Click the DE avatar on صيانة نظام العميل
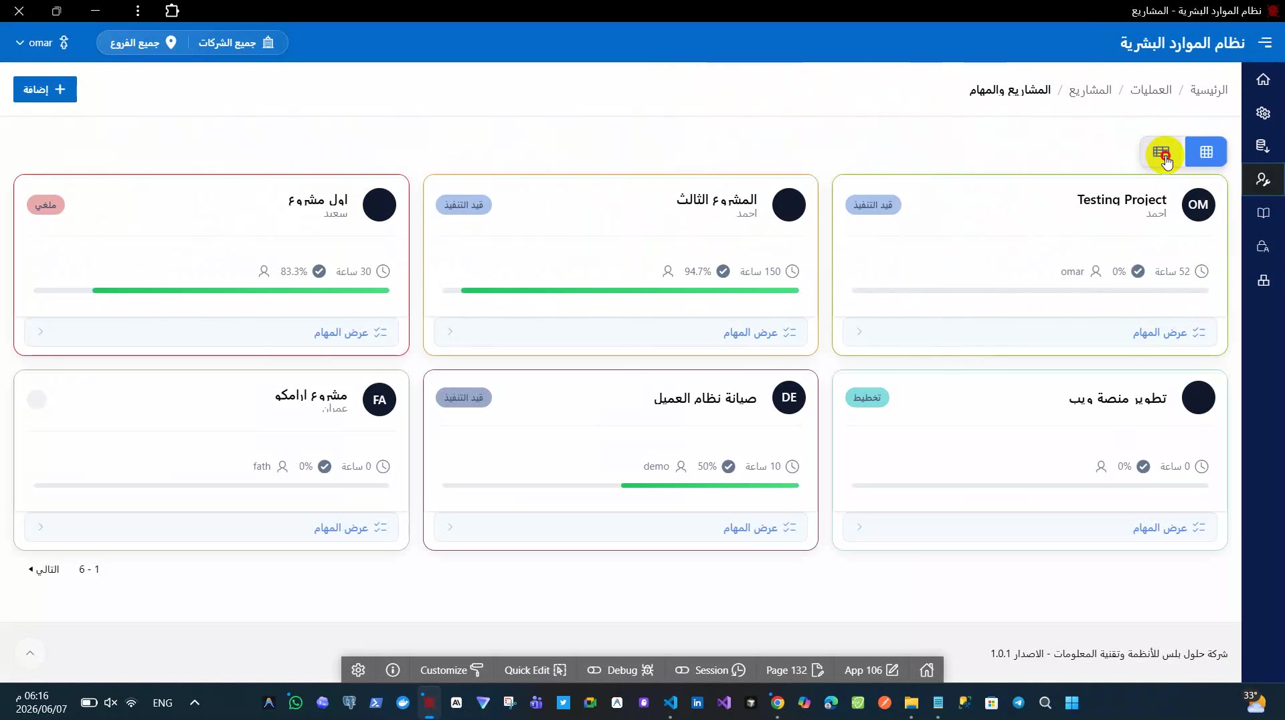Image resolution: width=1285 pixels, height=720 pixels. 788,397
